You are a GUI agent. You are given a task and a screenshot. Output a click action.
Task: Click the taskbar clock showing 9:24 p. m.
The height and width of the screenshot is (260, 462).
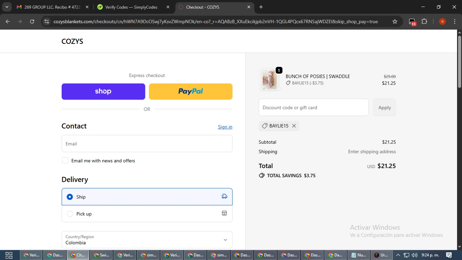(430, 255)
